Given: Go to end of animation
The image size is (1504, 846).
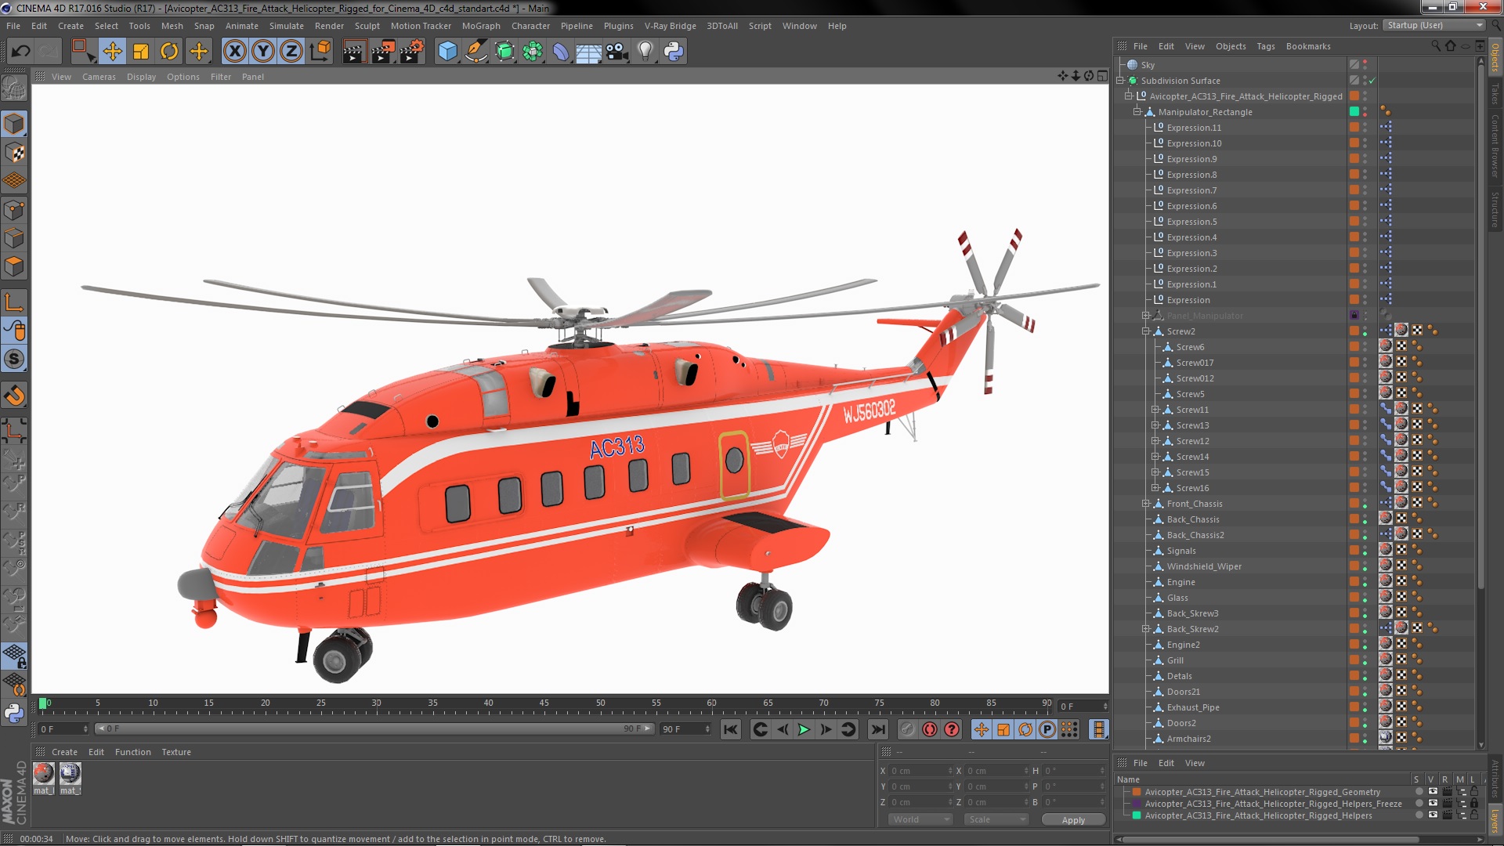Looking at the screenshot, I should coord(878,729).
